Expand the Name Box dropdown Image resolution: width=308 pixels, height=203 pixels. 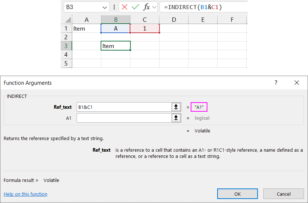(105, 8)
